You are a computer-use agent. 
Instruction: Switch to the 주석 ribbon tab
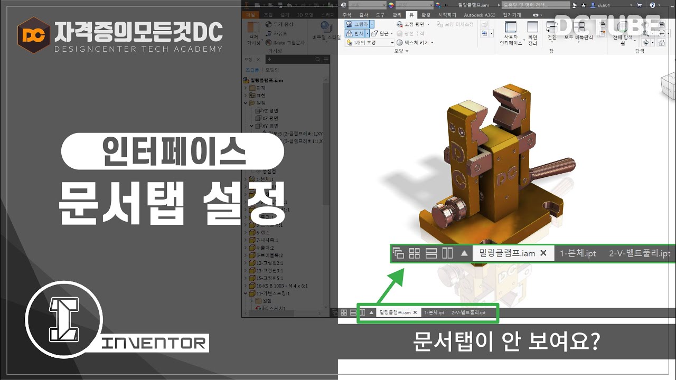click(x=346, y=15)
